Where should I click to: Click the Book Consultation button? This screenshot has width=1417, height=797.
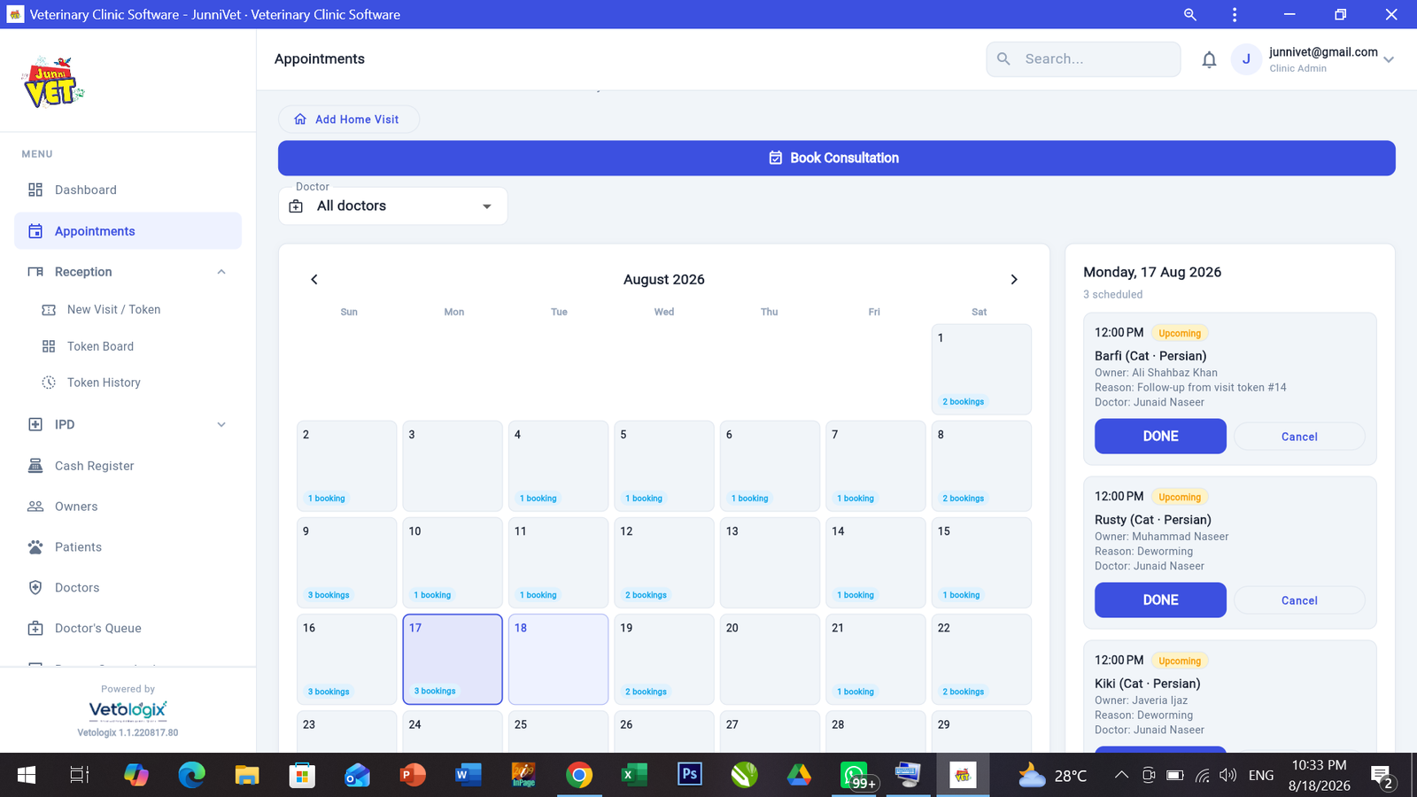[x=836, y=158]
